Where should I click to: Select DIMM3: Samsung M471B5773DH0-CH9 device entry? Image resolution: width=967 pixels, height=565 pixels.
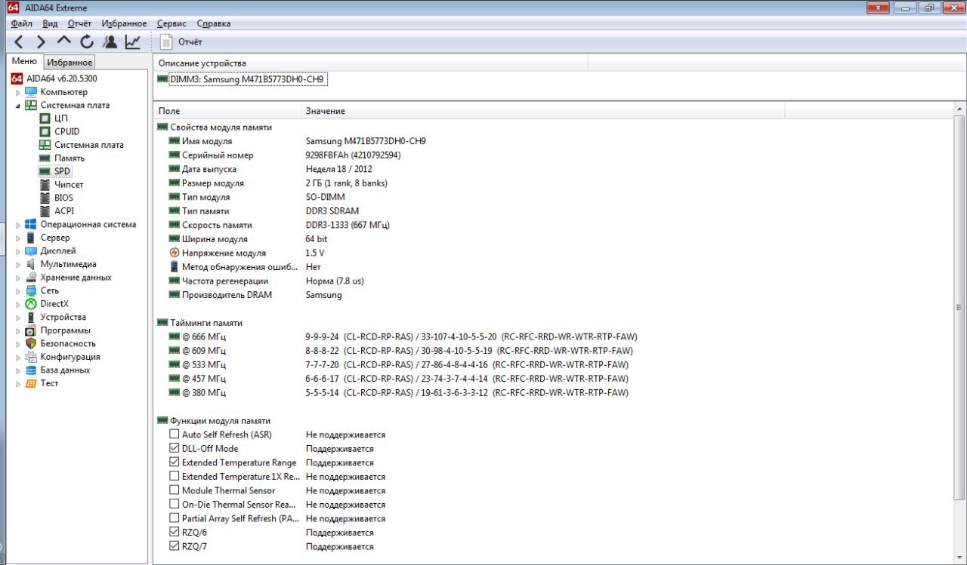click(x=241, y=79)
